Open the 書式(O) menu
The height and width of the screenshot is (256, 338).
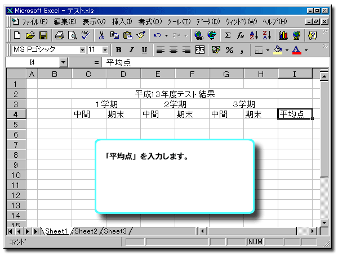150,22
